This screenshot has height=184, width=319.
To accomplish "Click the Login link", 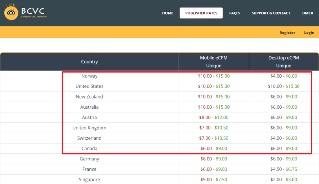I will (309, 33).
